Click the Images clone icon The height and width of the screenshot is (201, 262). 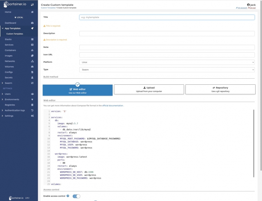(32, 56)
